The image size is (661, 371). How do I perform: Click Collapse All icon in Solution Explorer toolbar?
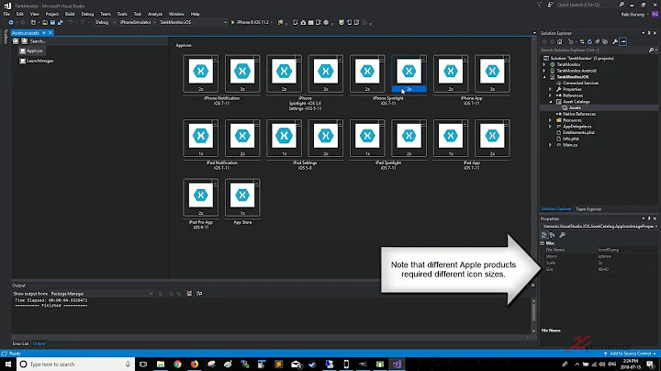coord(597,41)
